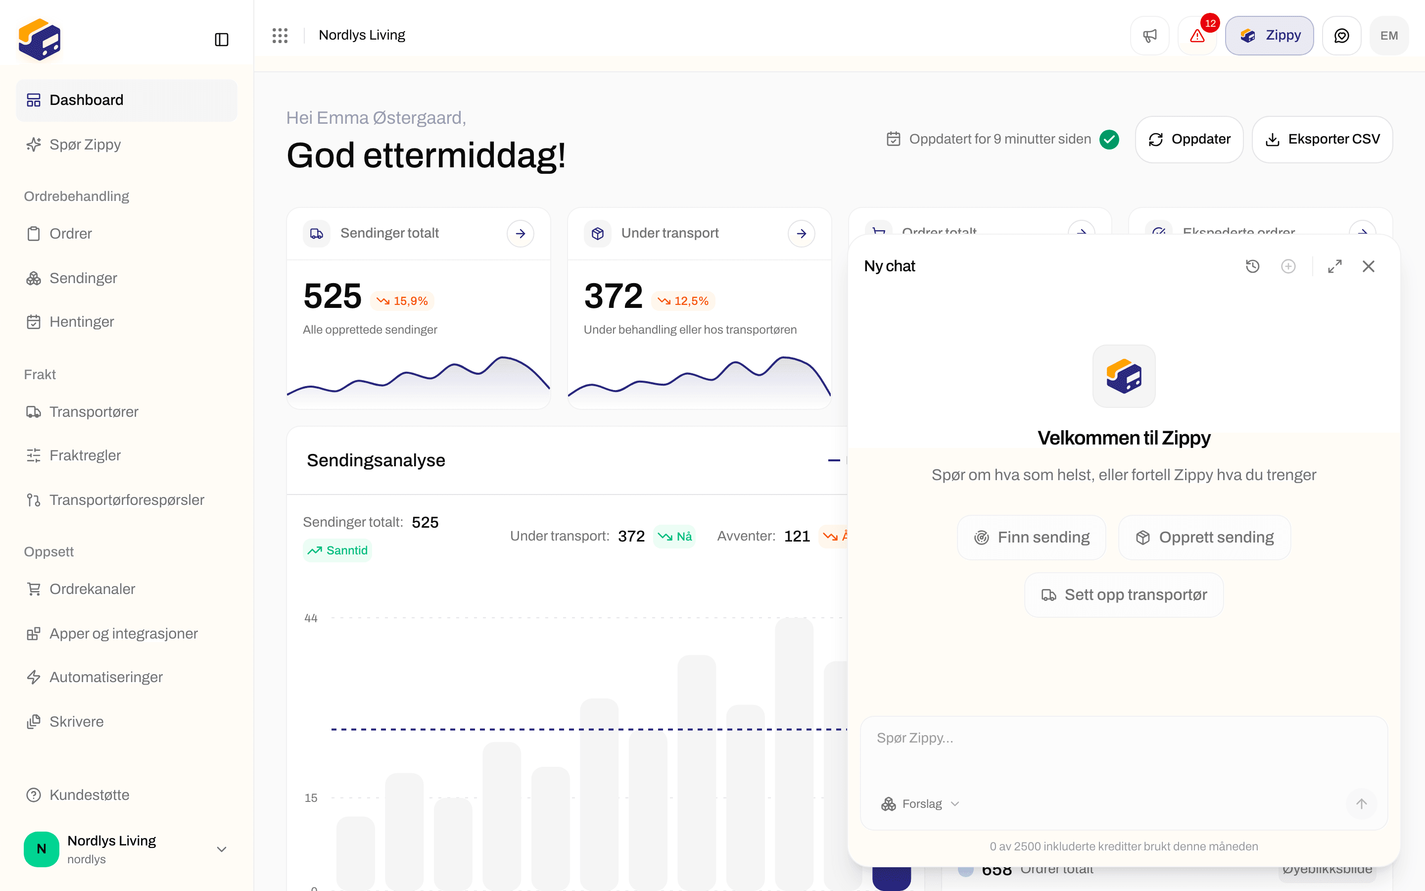1425x891 pixels.
Task: Open the support chat bubble icon
Action: click(1341, 35)
